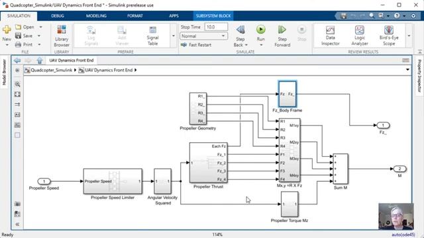Click the Save icon

(x=18, y=36)
